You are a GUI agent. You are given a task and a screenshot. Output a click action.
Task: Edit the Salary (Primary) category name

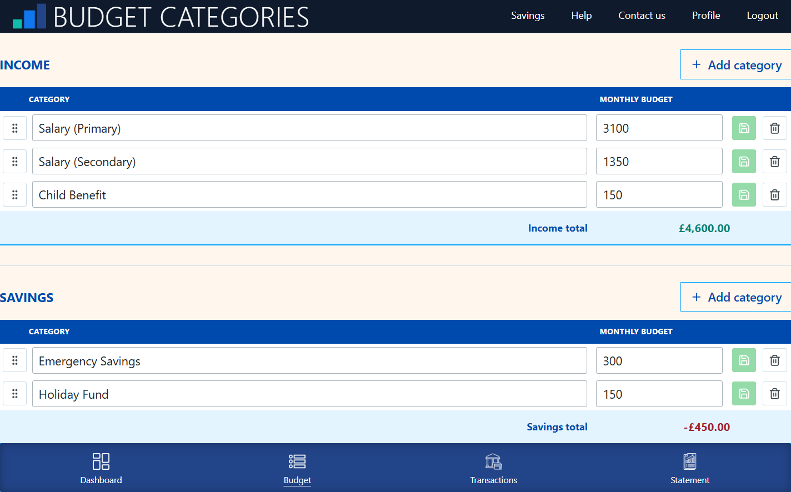[309, 128]
